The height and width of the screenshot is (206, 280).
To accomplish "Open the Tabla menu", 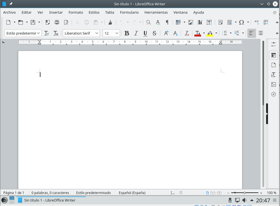I will click(110, 12).
